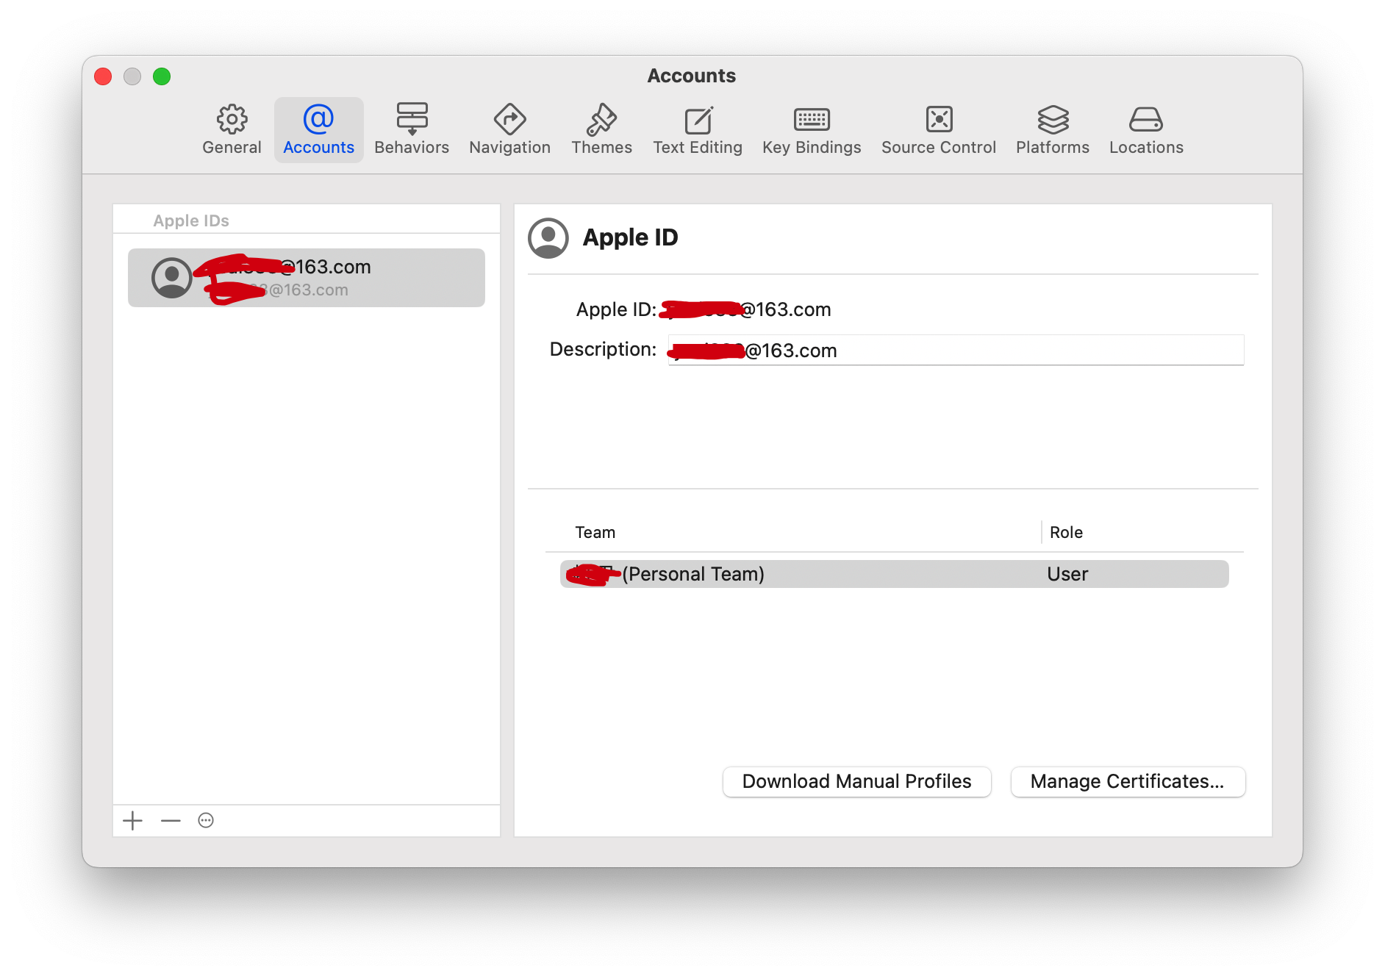Click Download Manual Profiles button
Screen dimensions: 1385x976
(x=856, y=781)
